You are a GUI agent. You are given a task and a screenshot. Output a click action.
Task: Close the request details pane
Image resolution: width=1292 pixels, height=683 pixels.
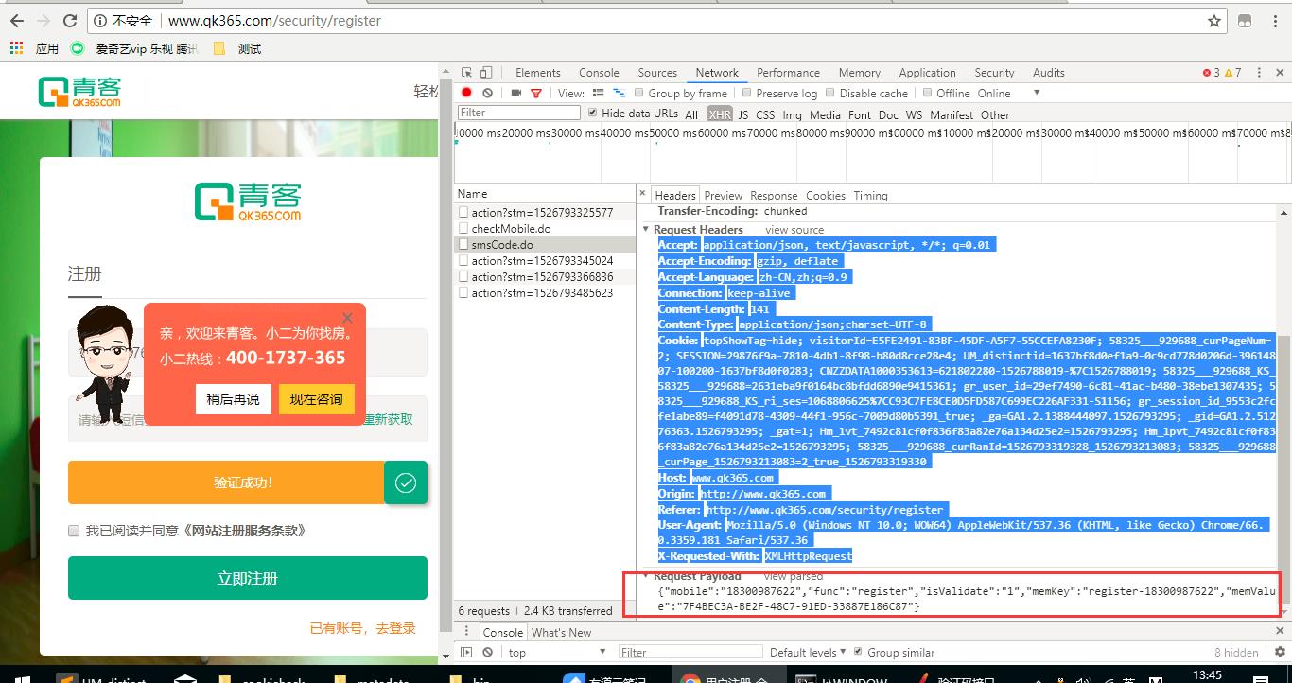pos(644,195)
